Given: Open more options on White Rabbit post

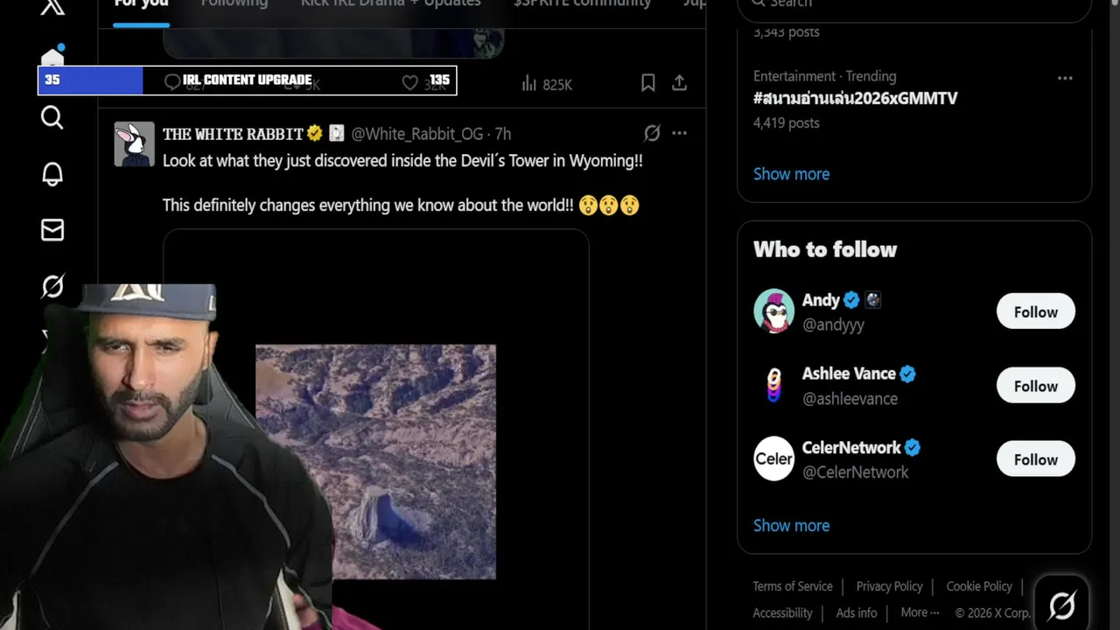Looking at the screenshot, I should pyautogui.click(x=680, y=133).
